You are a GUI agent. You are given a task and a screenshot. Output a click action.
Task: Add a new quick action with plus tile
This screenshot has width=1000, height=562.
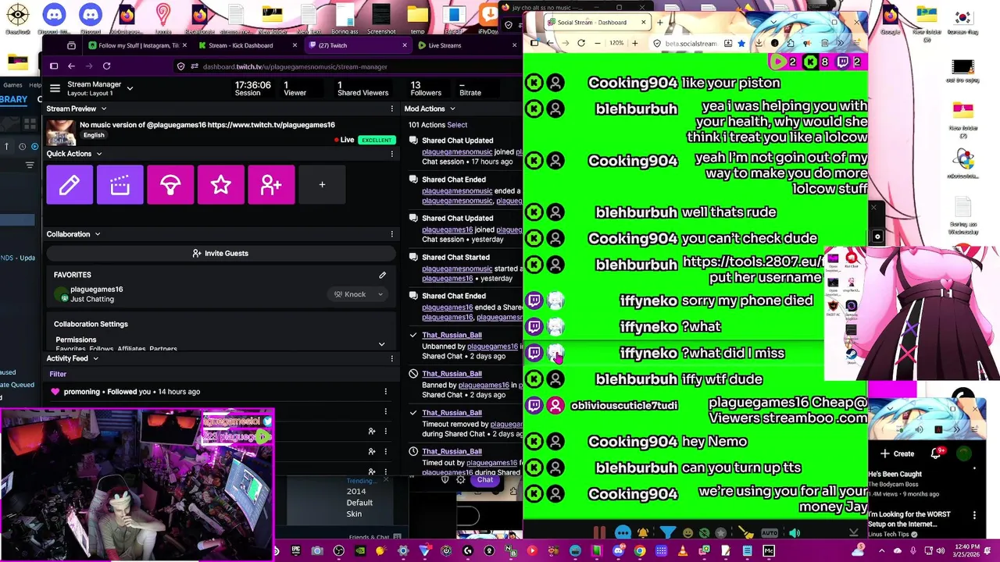(322, 185)
